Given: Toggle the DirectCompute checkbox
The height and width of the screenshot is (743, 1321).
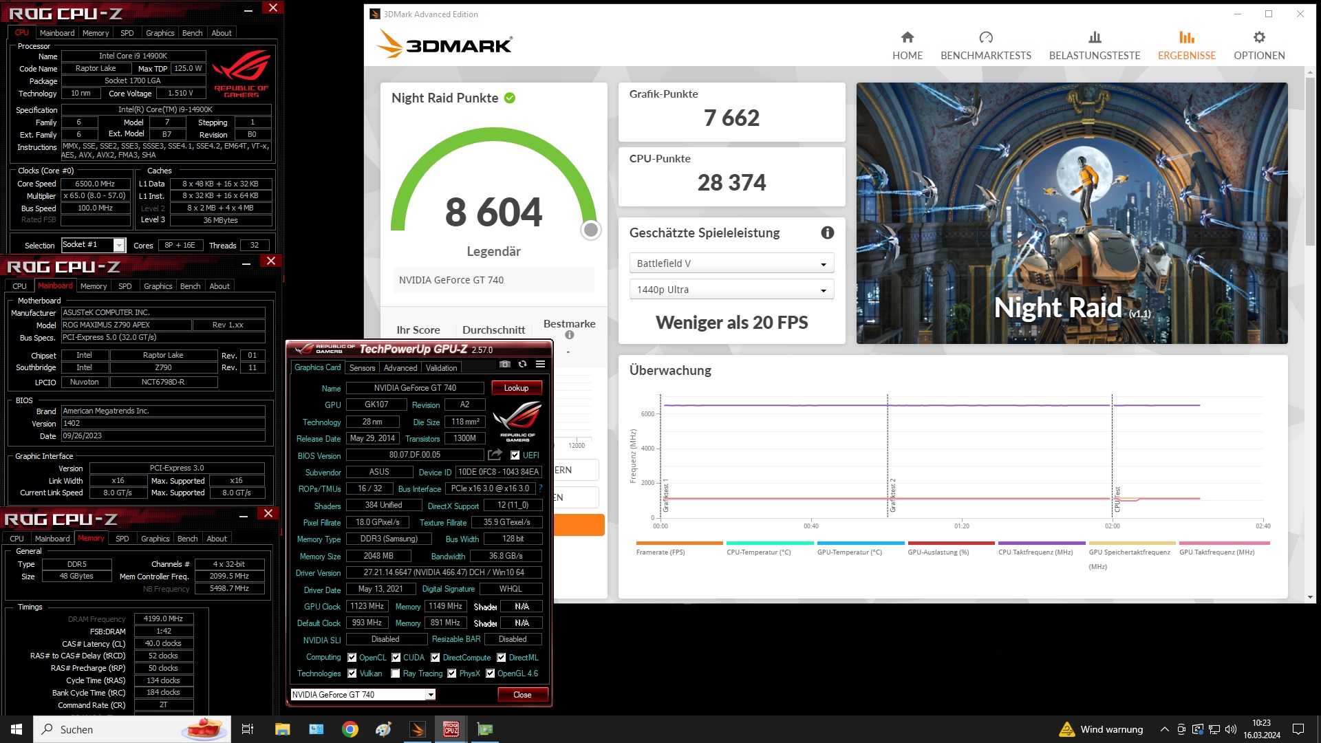Looking at the screenshot, I should [x=435, y=657].
